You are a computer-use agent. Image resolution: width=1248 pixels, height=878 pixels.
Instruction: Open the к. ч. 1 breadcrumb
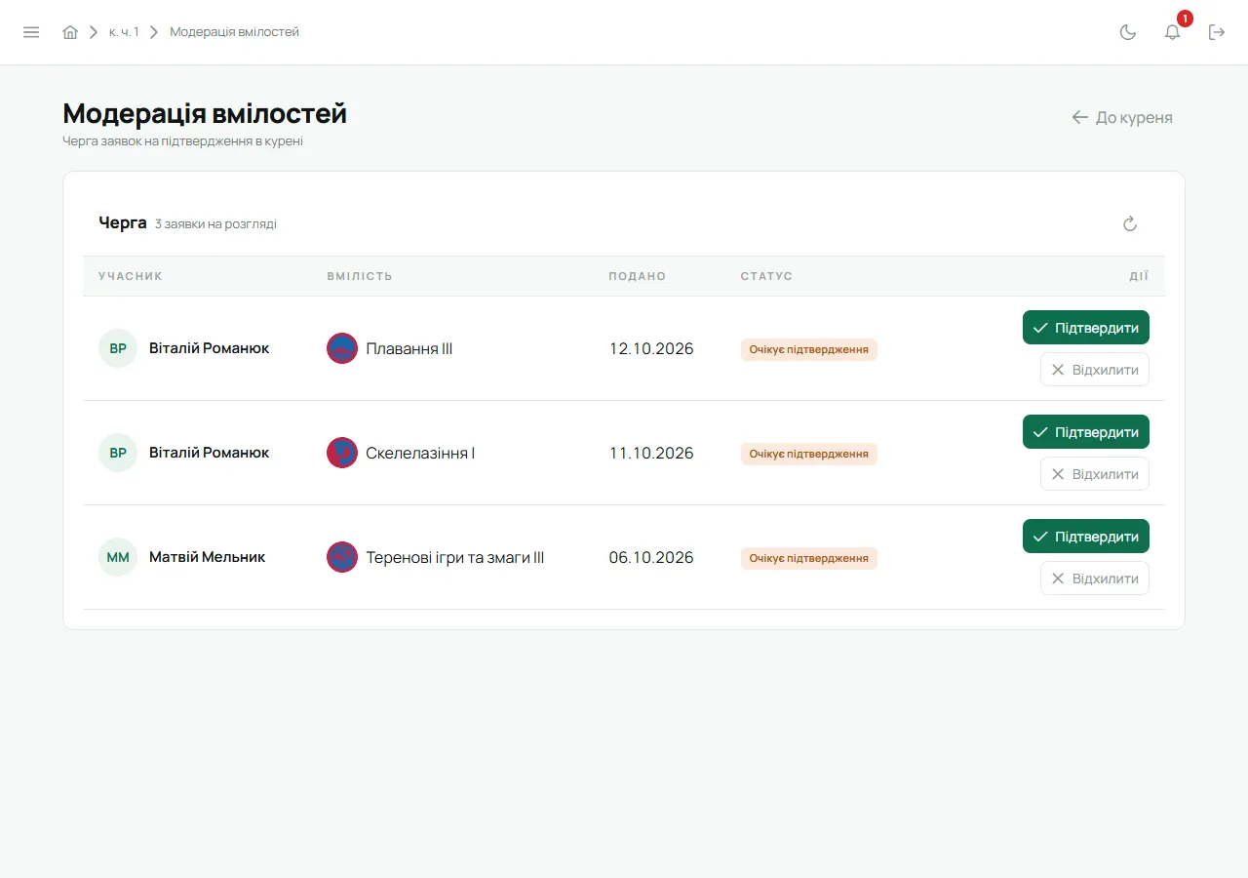point(124,32)
